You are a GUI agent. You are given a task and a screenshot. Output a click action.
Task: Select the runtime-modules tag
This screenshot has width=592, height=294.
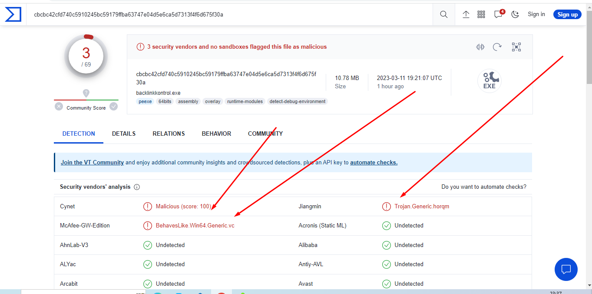coord(245,101)
